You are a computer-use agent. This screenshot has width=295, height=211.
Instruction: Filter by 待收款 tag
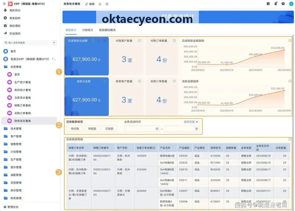pyautogui.click(x=92, y=128)
